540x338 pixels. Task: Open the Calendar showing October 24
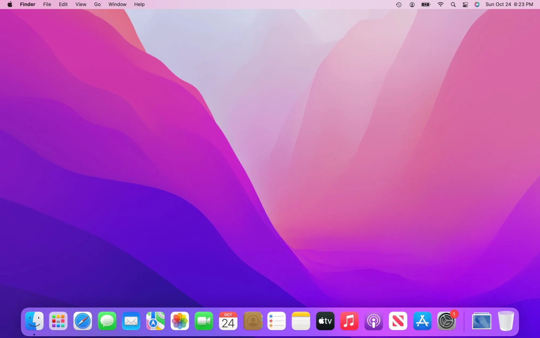[x=228, y=321]
